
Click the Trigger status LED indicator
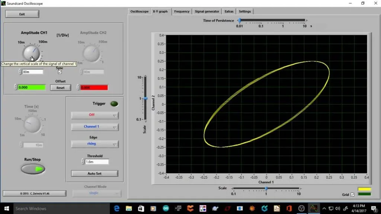coord(114,104)
